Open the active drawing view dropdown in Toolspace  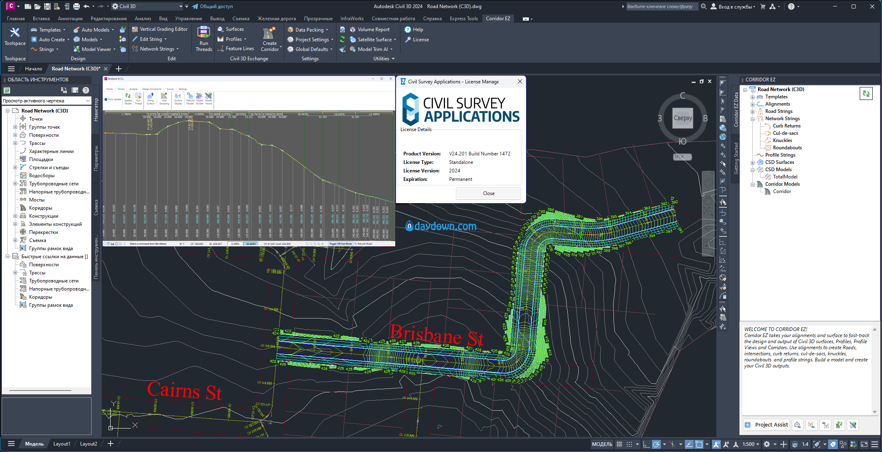(46, 101)
